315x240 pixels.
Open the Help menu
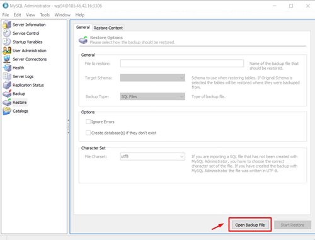coord(80,14)
